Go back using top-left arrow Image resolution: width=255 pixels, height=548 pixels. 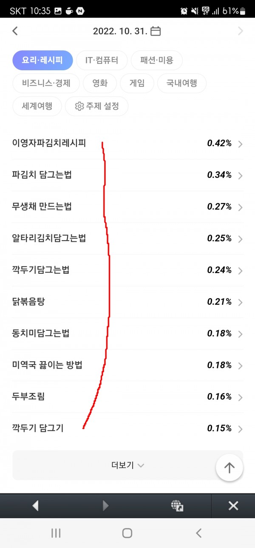point(15,31)
